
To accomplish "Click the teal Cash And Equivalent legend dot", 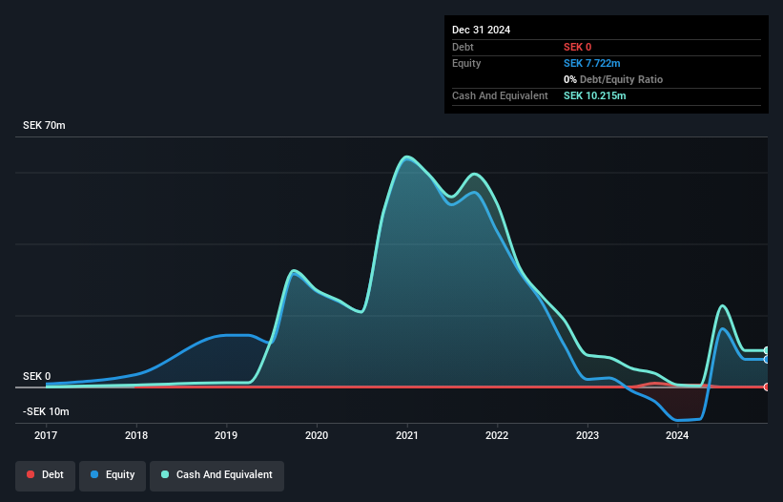I will [x=165, y=474].
